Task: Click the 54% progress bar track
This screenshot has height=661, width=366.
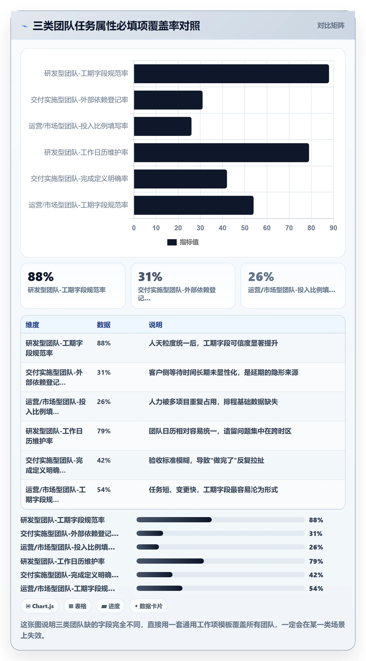Action: (x=221, y=588)
